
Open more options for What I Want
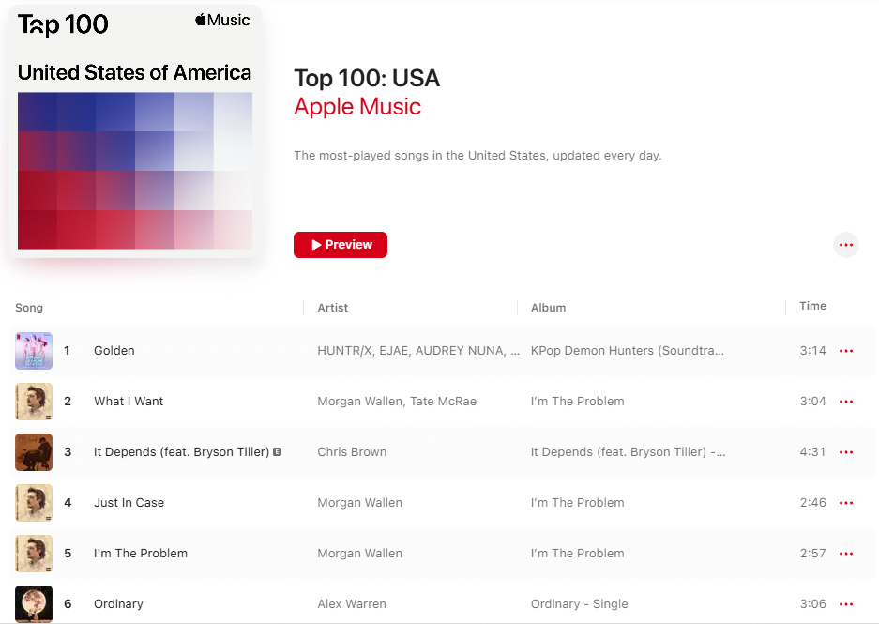846,402
